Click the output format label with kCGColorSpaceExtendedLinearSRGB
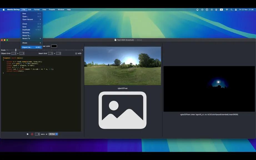256x160 pixels. point(209,114)
